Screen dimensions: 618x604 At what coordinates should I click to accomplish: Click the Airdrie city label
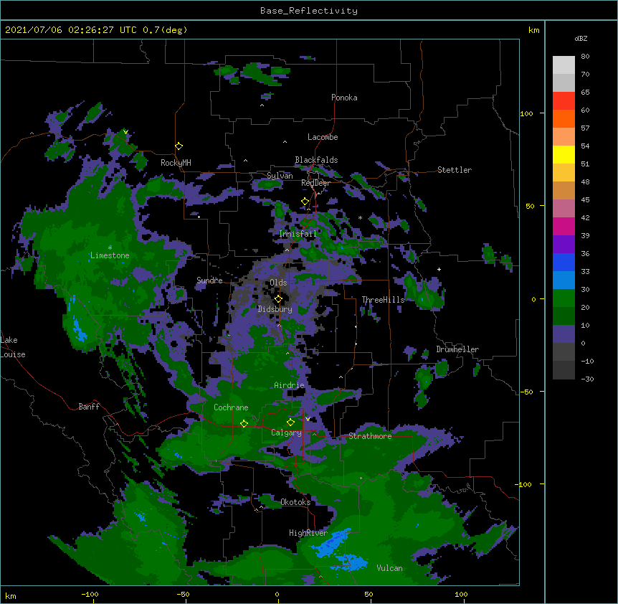pos(289,385)
